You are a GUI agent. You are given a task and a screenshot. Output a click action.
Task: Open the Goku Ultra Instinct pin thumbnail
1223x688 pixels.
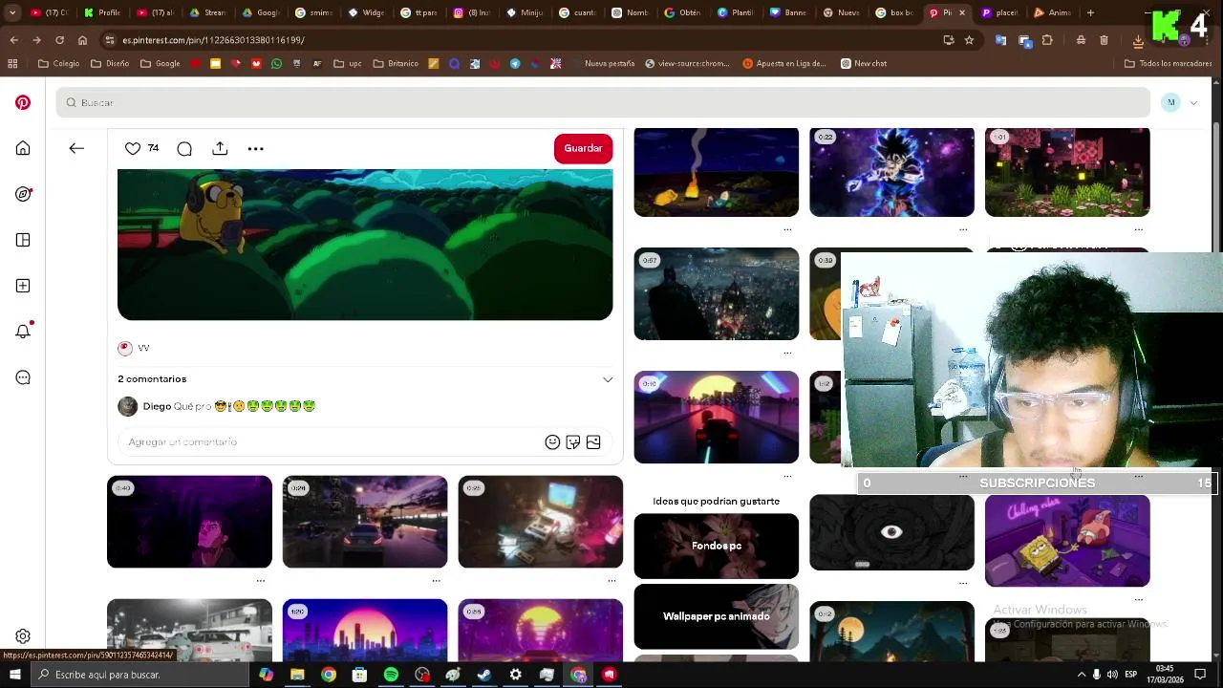tap(891, 172)
